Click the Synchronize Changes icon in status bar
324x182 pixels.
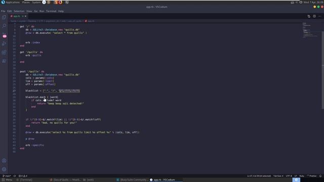pos(15,176)
